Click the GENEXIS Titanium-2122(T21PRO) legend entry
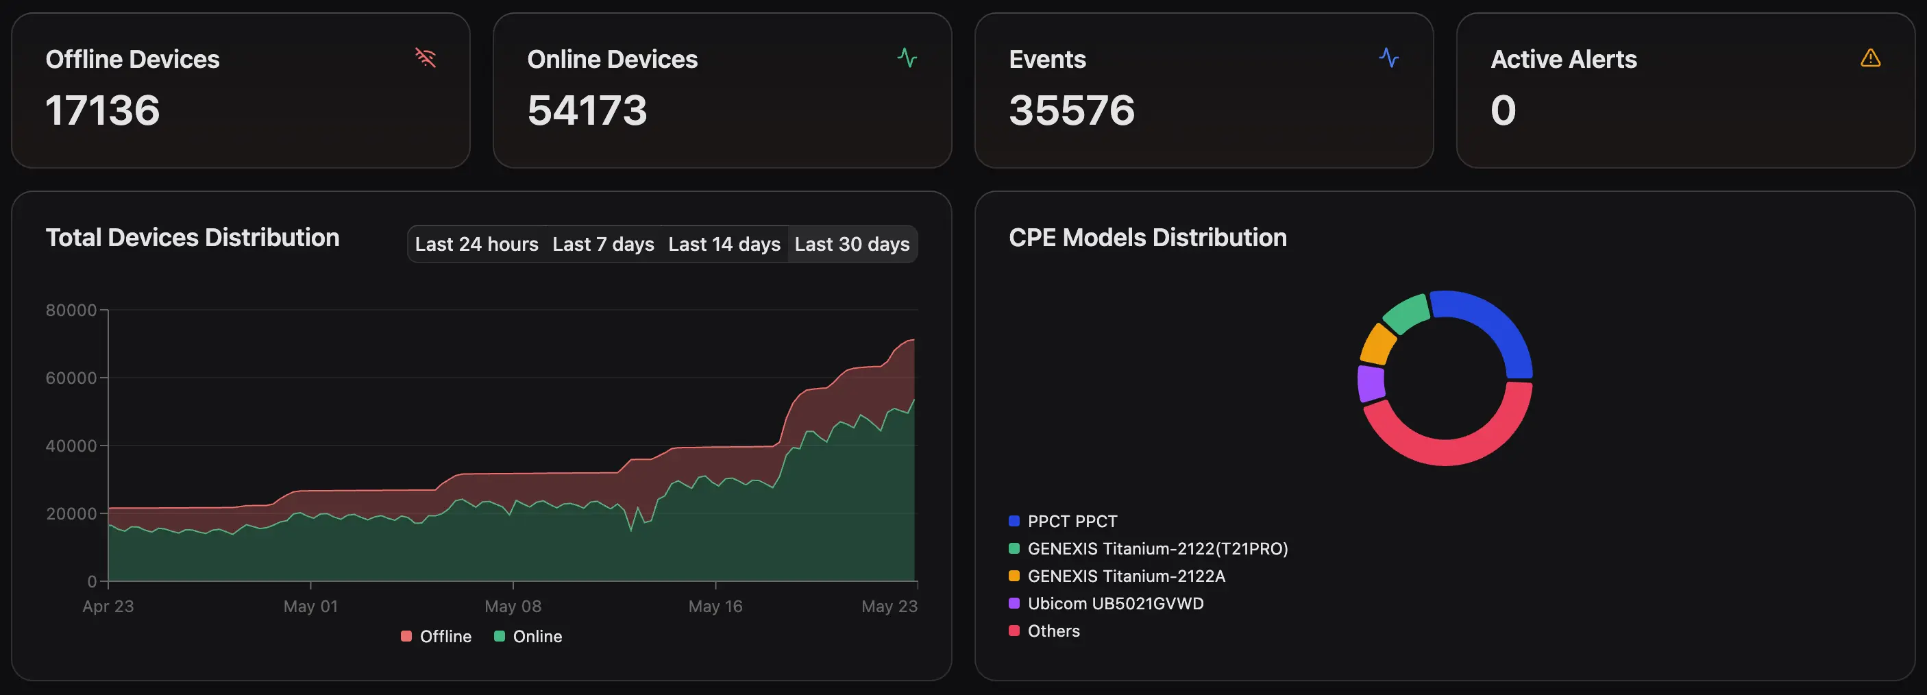 coord(1149,548)
